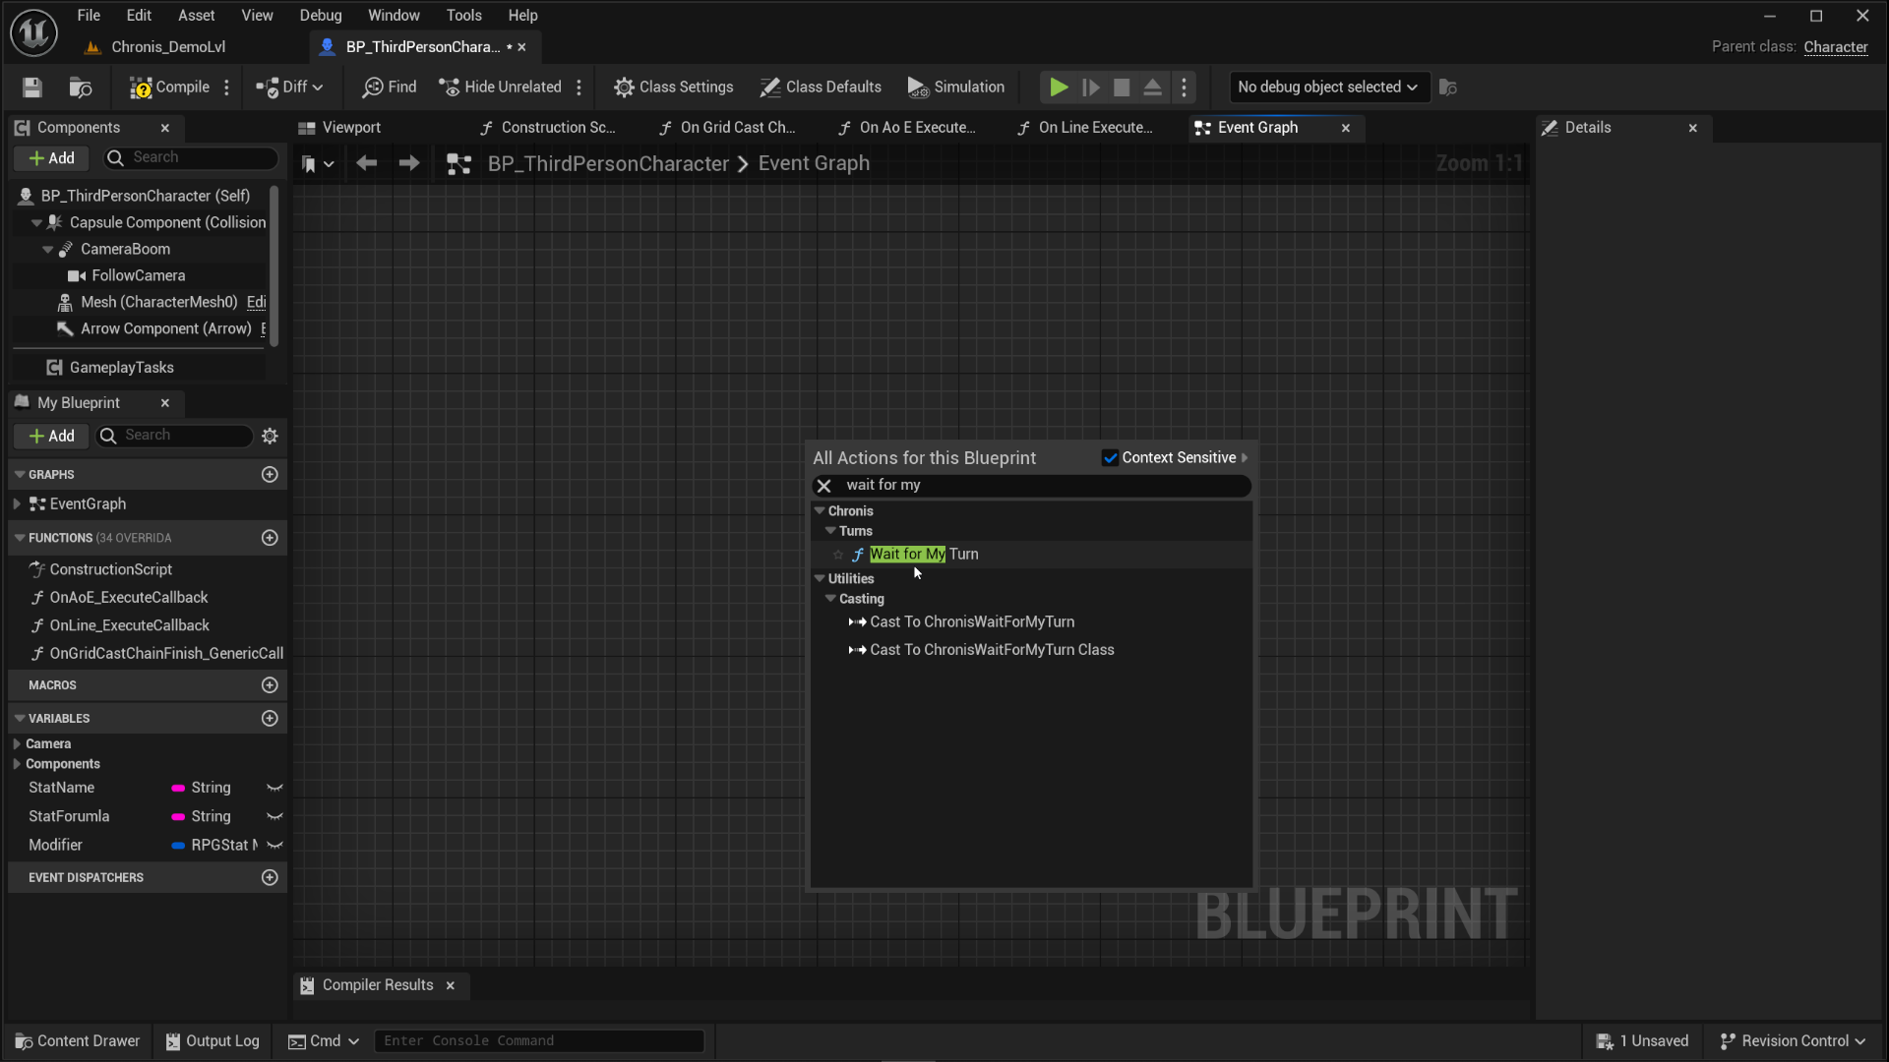Collapse the CameraBoom tree node
The height and width of the screenshot is (1062, 1889).
pos(47,250)
